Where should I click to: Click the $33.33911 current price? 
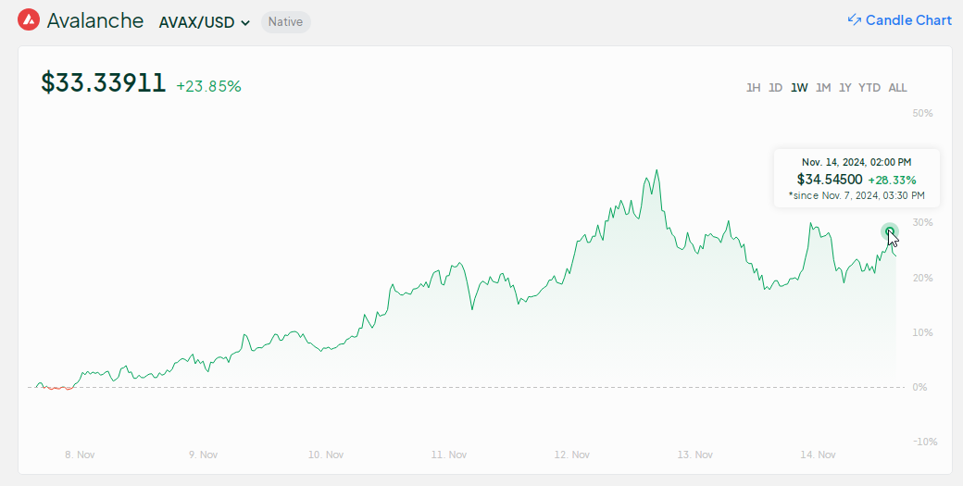point(103,83)
